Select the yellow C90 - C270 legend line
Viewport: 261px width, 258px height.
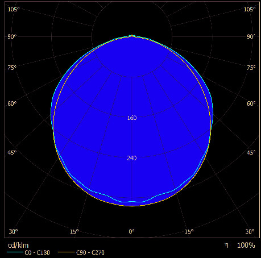coord(67,252)
